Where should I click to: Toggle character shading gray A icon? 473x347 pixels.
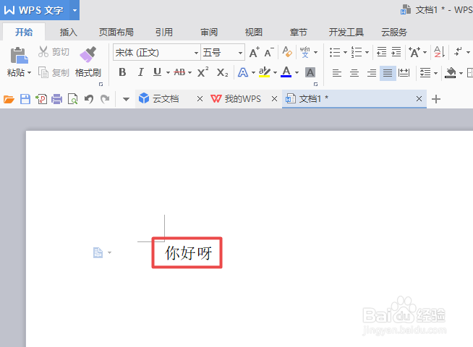click(x=310, y=72)
